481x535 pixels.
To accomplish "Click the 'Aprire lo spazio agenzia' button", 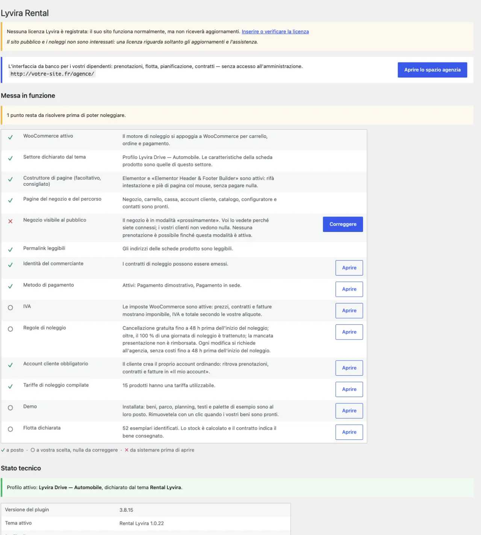I will coord(432,70).
